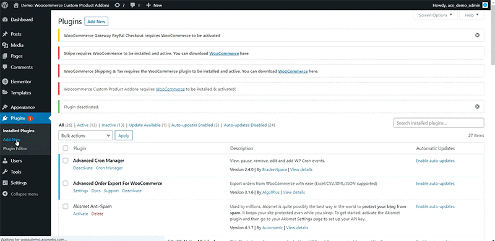Click the Tools wrench icon
This screenshot has height=241, width=495.
[5, 172]
